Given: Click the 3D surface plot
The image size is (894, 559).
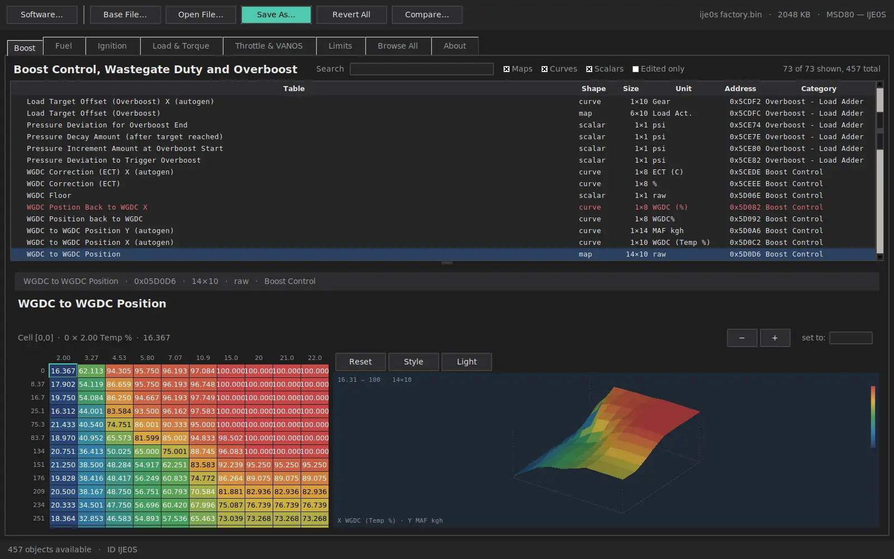Looking at the screenshot, I should tap(607, 450).
